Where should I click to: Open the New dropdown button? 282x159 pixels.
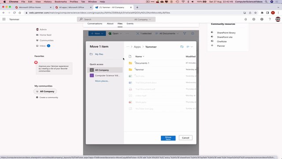(x=97, y=34)
